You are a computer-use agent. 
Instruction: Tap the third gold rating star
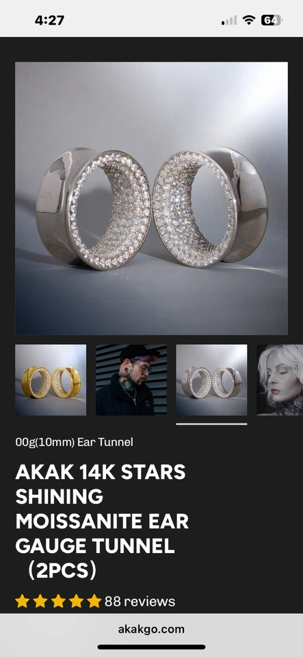(x=58, y=602)
